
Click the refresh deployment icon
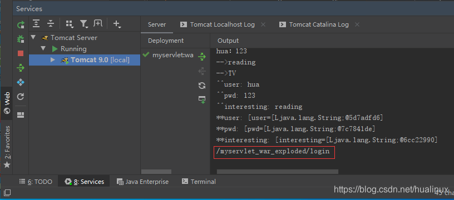(x=202, y=85)
